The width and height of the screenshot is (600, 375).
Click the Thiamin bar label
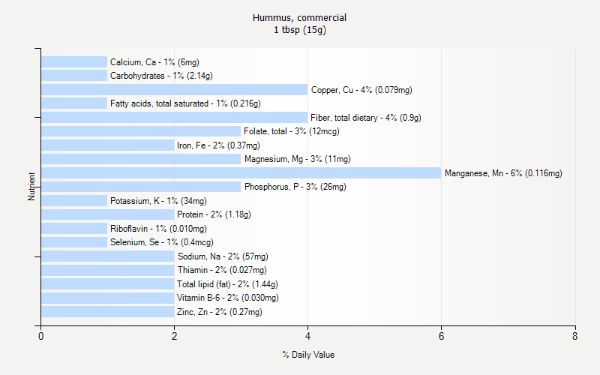pyautogui.click(x=222, y=270)
